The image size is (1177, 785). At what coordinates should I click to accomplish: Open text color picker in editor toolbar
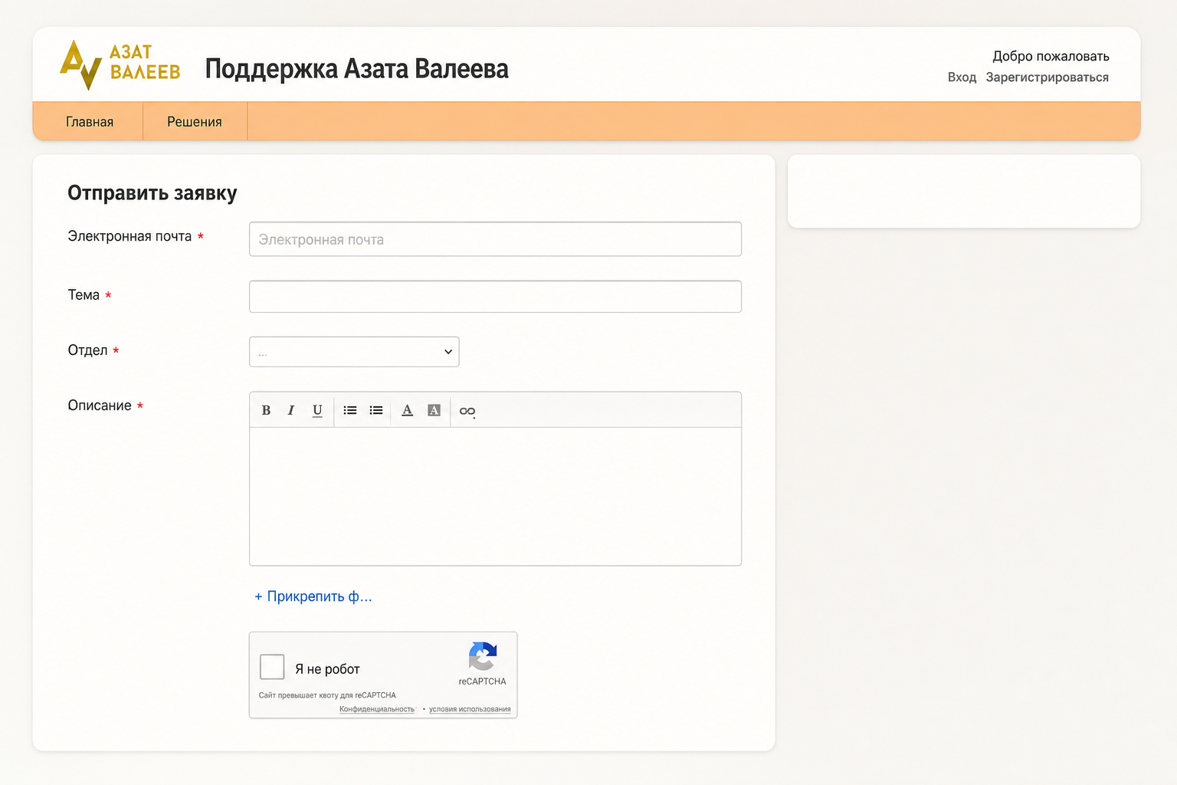tap(408, 410)
